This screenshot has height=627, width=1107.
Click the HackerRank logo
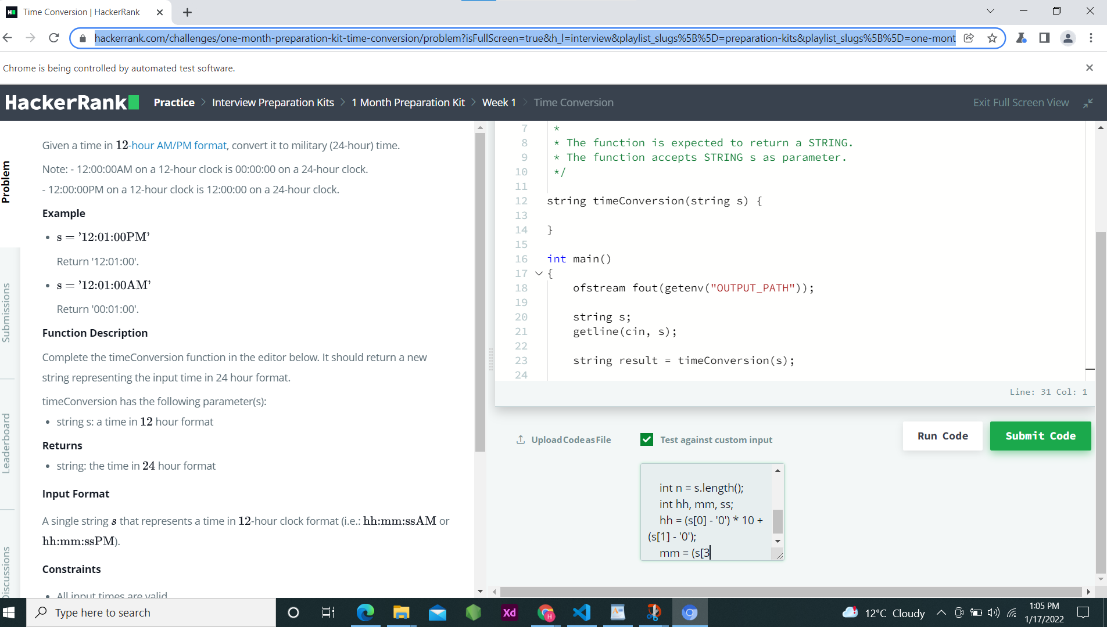[x=71, y=102]
